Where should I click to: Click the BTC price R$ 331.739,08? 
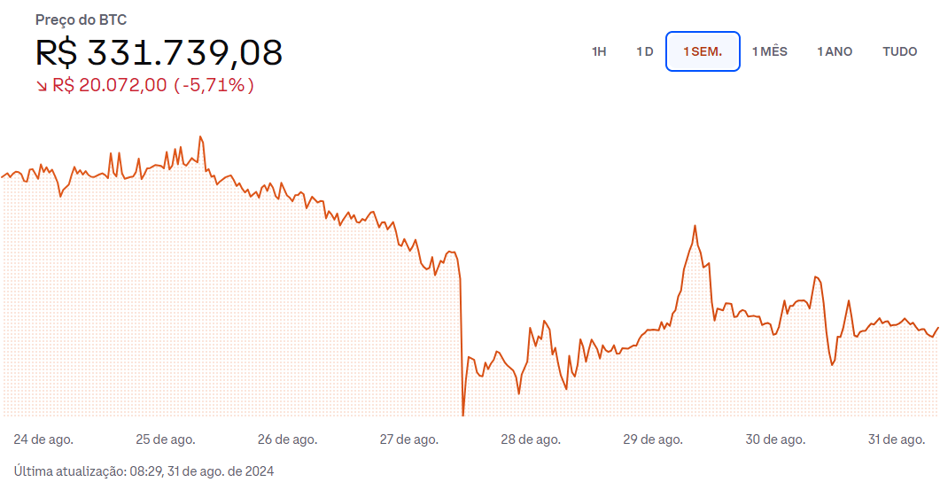[x=159, y=52]
